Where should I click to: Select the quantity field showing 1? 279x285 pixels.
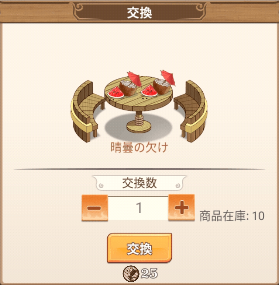click(138, 208)
